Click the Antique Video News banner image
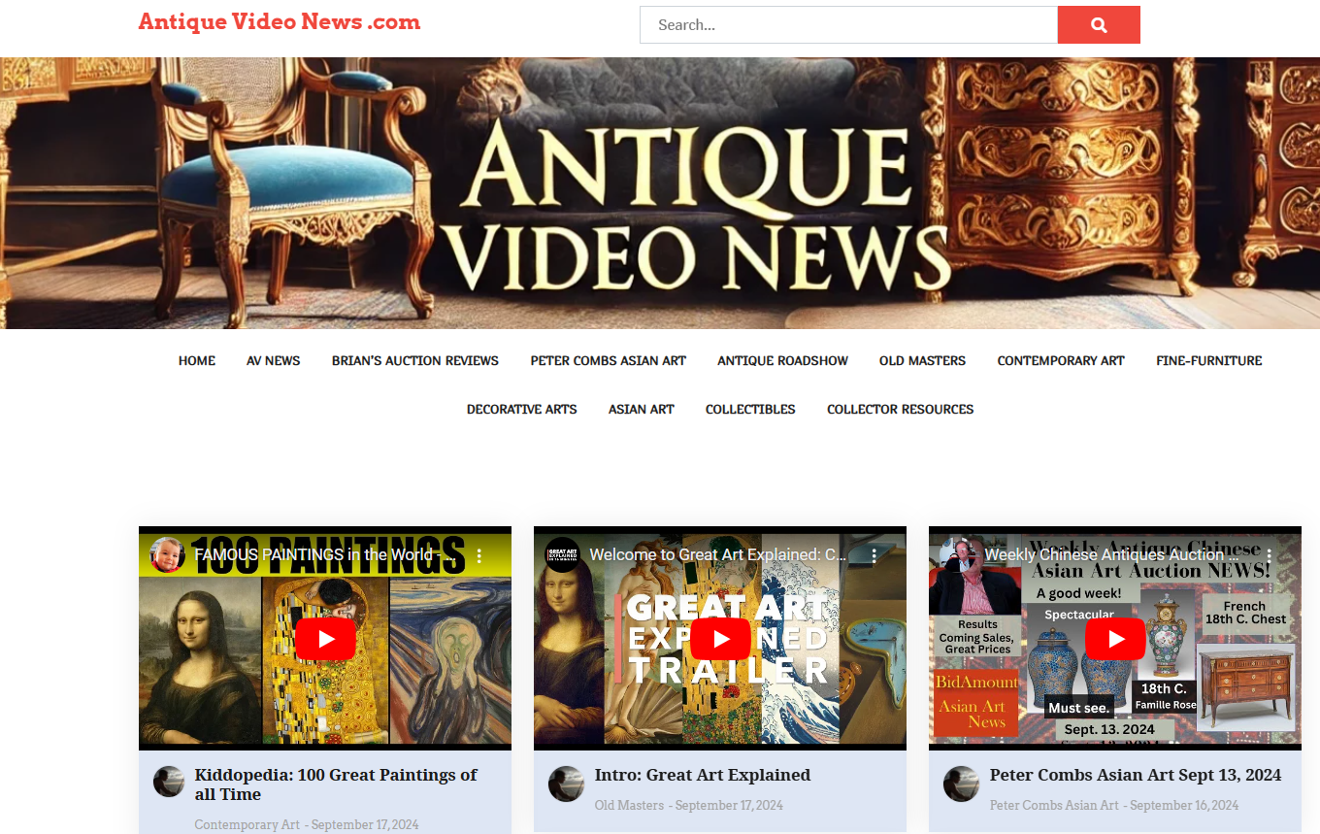The image size is (1320, 834). pos(660,193)
